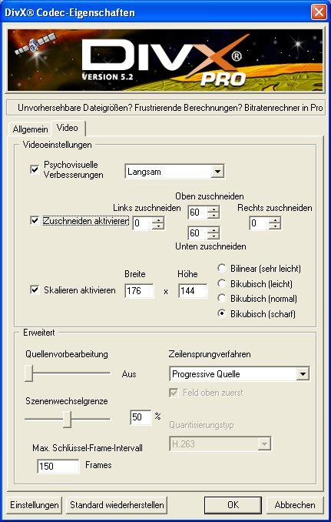Decrease Rechts zuschneiden using the down arrow
This screenshot has height=522, width=331.
[275, 226]
